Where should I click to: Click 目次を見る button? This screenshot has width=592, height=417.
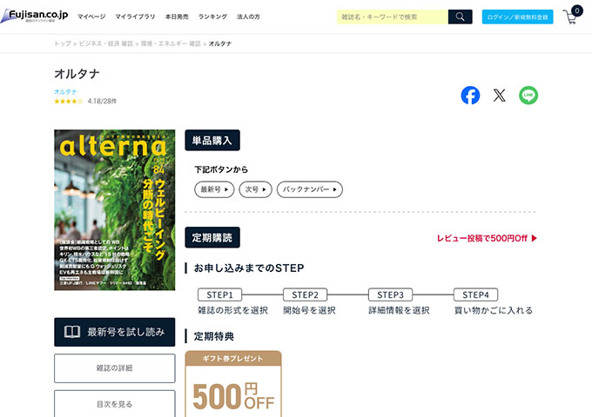pos(114,404)
